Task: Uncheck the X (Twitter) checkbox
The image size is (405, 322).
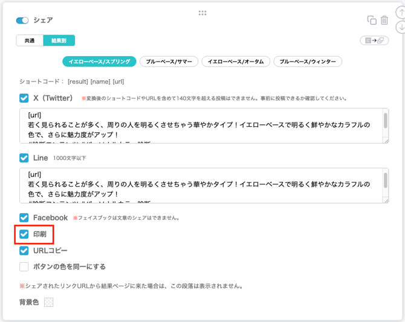Action: (24, 98)
